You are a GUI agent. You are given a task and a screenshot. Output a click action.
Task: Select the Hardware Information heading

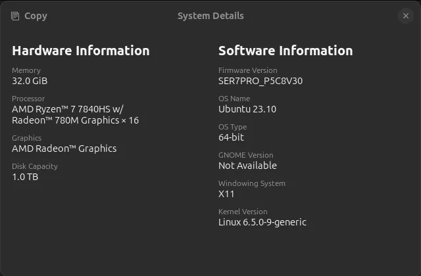[x=81, y=51]
